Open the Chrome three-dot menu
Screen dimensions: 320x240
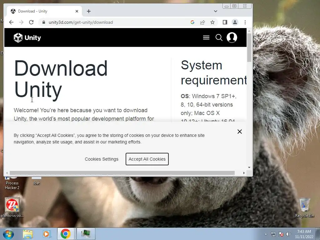pyautogui.click(x=245, y=22)
